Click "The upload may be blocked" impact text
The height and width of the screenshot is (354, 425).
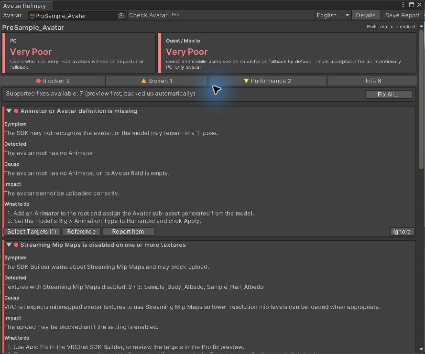tap(81, 327)
